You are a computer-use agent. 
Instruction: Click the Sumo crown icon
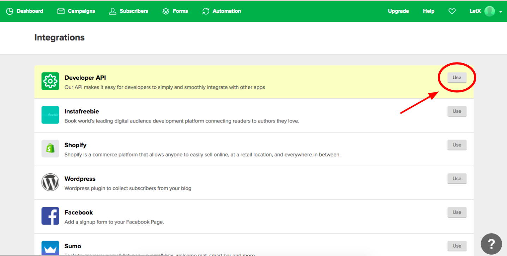pyautogui.click(x=50, y=248)
